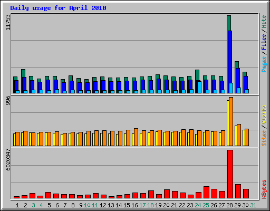Select the blue files bar for day 28
The image size is (270, 211).
coord(230,56)
